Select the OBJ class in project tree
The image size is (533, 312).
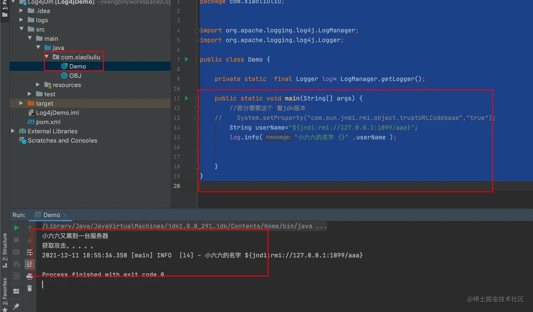75,75
